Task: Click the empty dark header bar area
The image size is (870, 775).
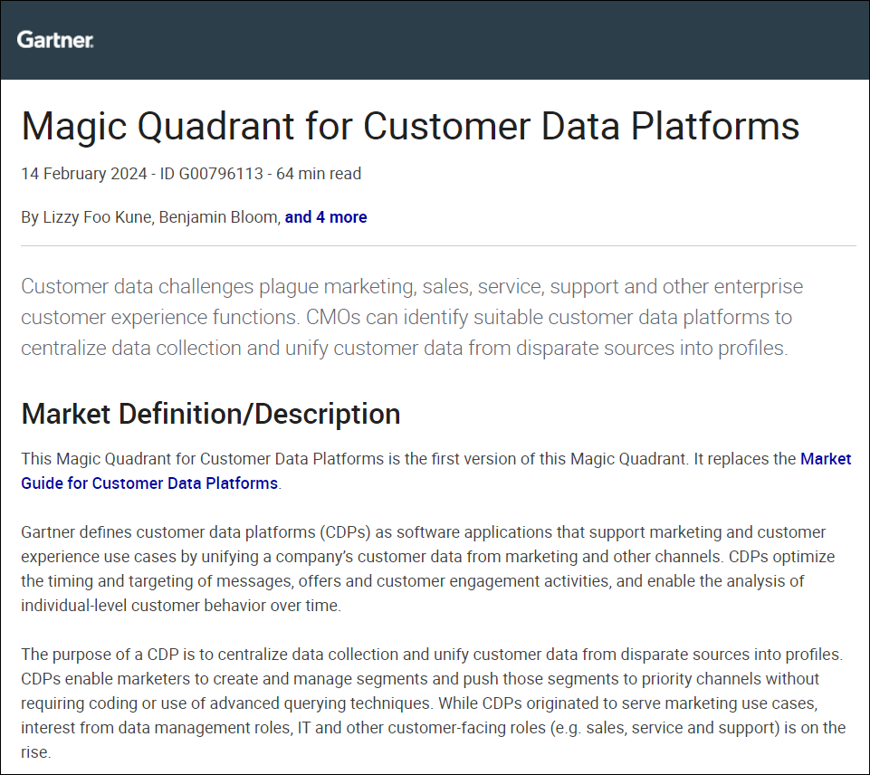Action: pos(498,40)
